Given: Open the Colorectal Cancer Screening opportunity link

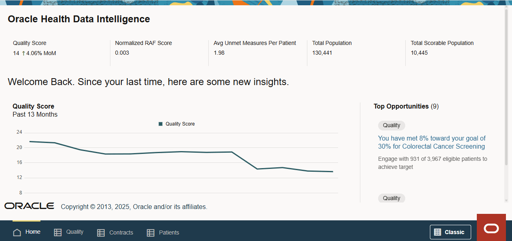Looking at the screenshot, I should click(x=432, y=142).
